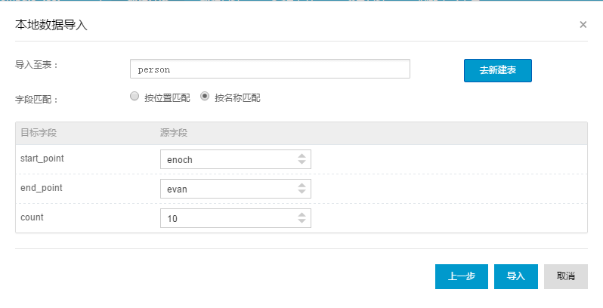603x308 pixels.
Task: Click the down arrow in the enoch selector
Action: pyautogui.click(x=301, y=162)
